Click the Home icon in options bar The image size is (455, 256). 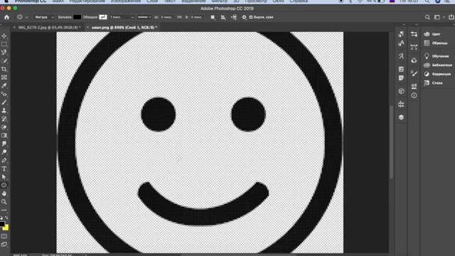[6, 17]
